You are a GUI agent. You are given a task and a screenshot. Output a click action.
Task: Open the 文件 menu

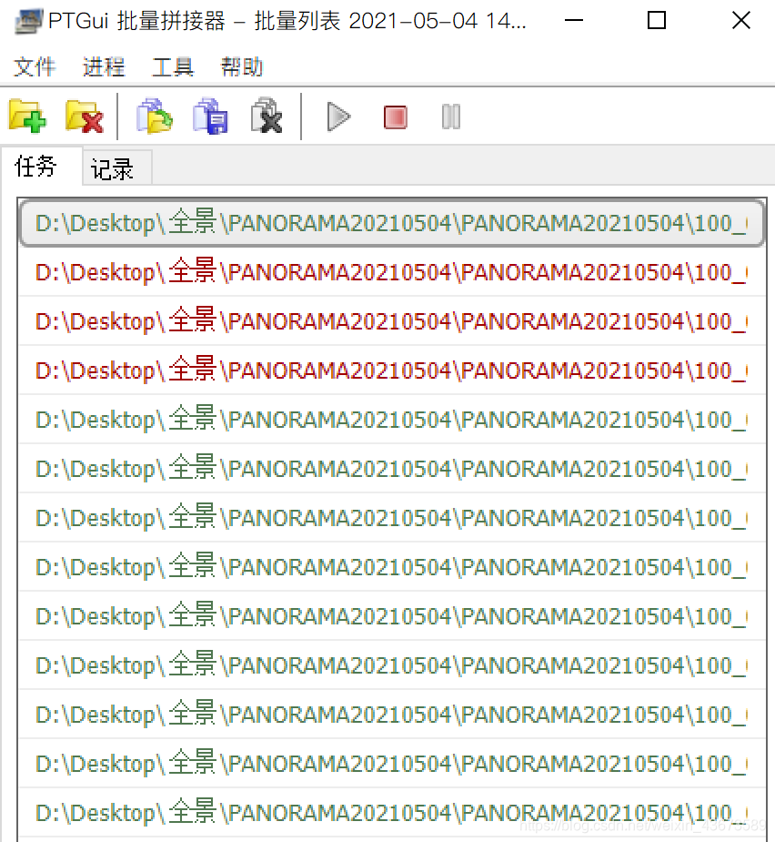[x=35, y=67]
